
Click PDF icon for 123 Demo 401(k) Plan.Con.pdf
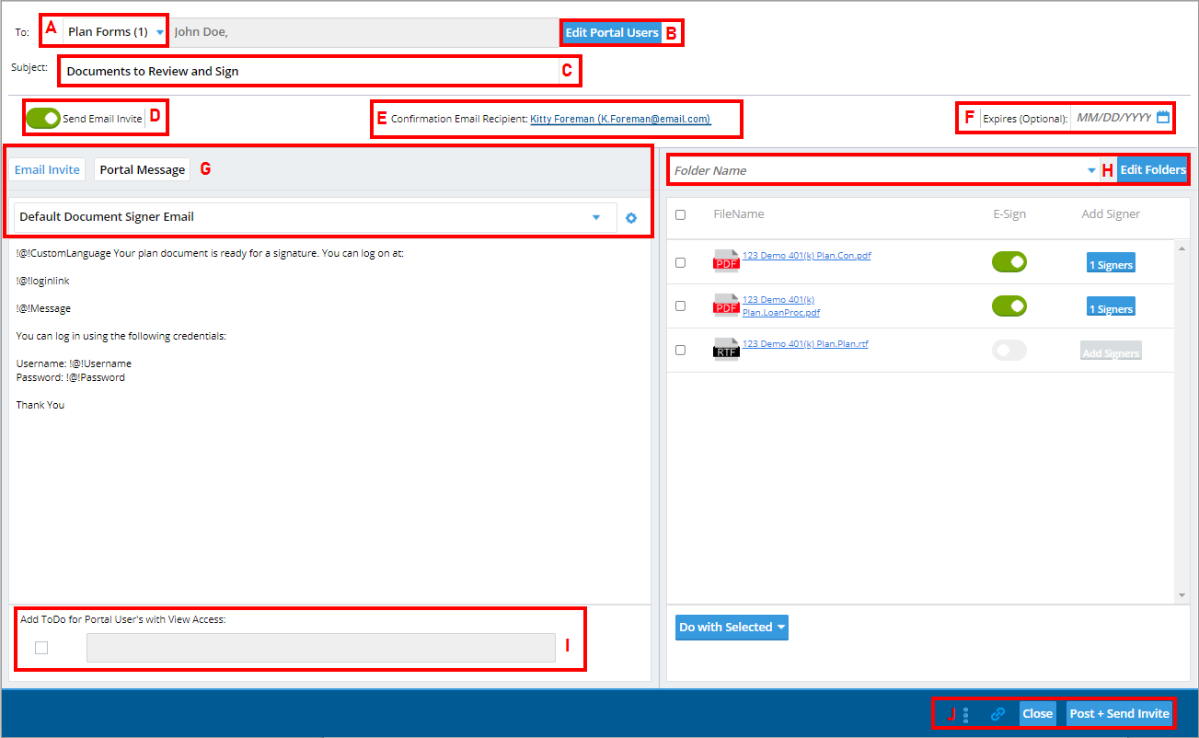coord(726,261)
